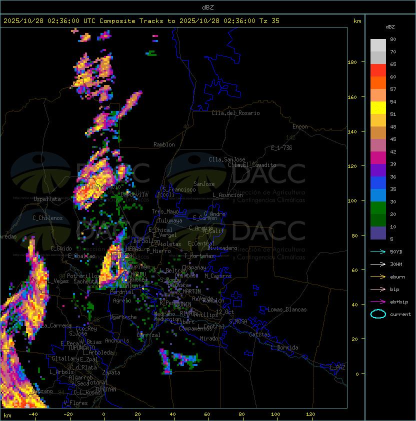This screenshot has width=416, height=421.
Task: Select the light blue 30–35 dBZ swatch
Action: 378,195
